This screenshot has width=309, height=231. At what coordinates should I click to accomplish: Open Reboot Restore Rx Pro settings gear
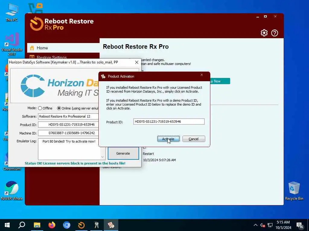264,33
